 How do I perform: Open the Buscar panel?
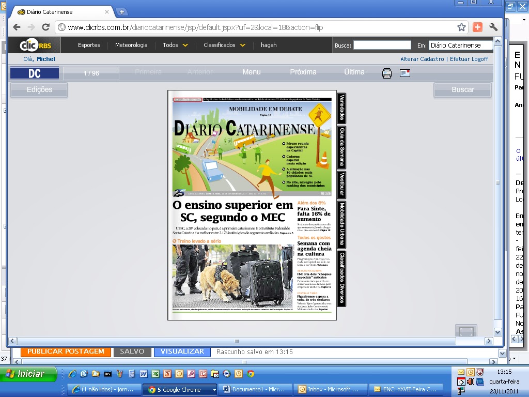[x=462, y=90]
